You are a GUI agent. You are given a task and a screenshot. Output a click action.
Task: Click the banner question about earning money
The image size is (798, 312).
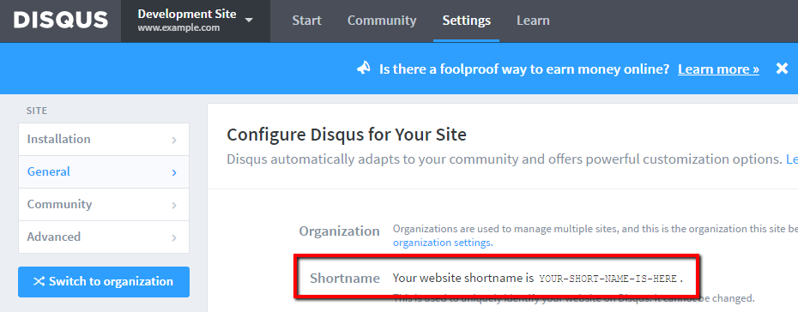[524, 69]
